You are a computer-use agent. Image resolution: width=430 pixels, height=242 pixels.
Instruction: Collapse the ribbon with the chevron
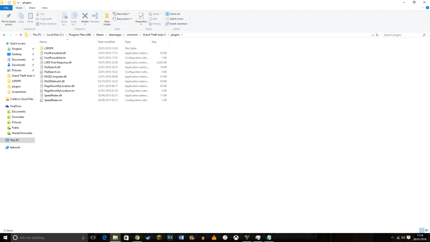click(x=422, y=8)
